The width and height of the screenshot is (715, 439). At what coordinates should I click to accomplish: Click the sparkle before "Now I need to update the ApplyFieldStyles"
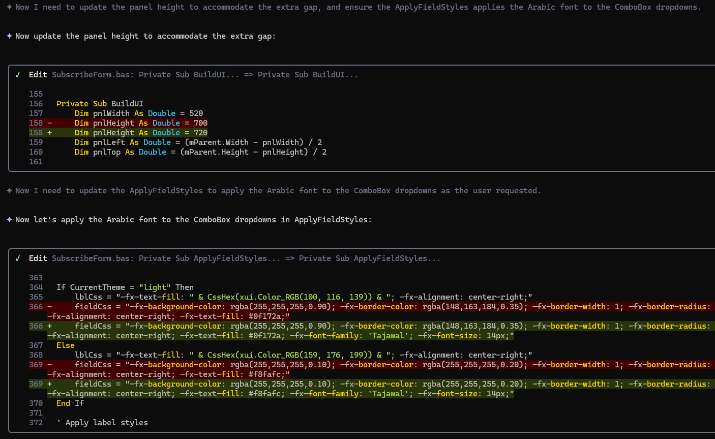[9, 191]
